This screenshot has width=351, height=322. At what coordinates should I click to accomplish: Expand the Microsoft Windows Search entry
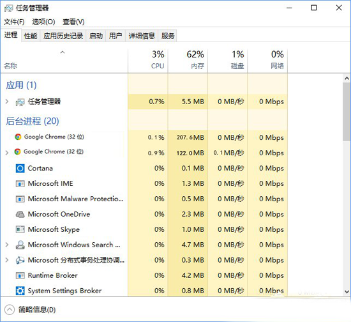pos(7,245)
